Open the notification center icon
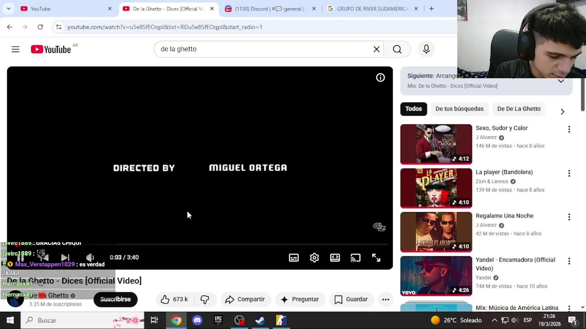 coord(572,320)
